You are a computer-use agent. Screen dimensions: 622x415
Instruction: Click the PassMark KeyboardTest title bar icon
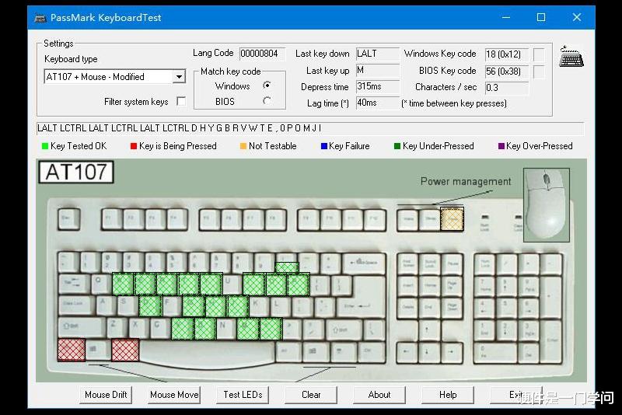40,18
